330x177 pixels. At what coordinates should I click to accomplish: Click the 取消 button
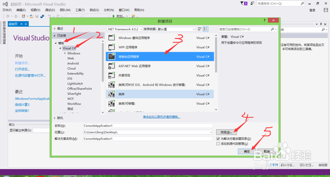[266, 151]
